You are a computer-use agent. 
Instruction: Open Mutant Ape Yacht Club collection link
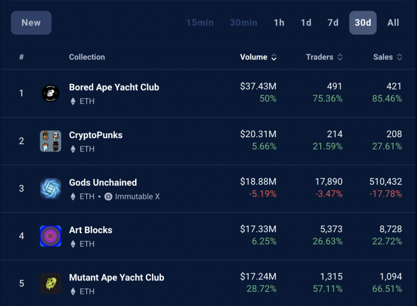(116, 278)
